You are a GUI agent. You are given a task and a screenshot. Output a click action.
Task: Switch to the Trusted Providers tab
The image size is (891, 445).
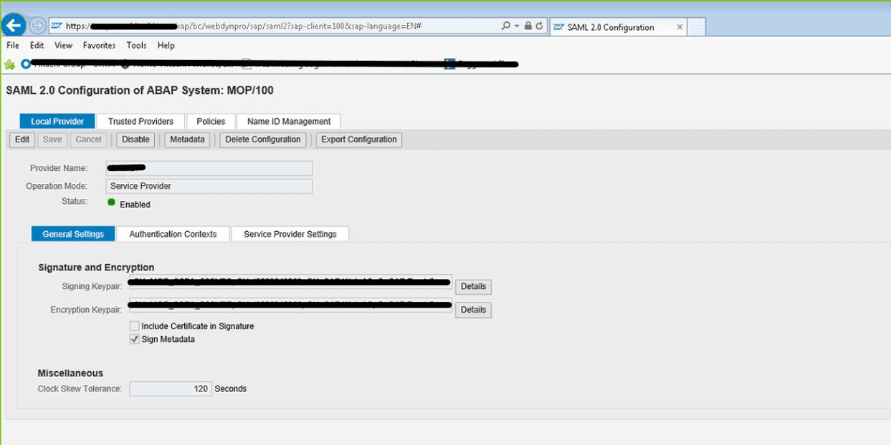[x=140, y=122]
